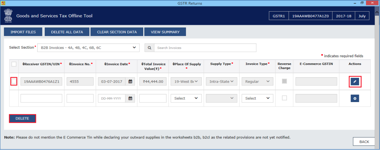Enable Reverse Charge in the new blank row
The width and height of the screenshot is (380, 150).
(x=284, y=98)
